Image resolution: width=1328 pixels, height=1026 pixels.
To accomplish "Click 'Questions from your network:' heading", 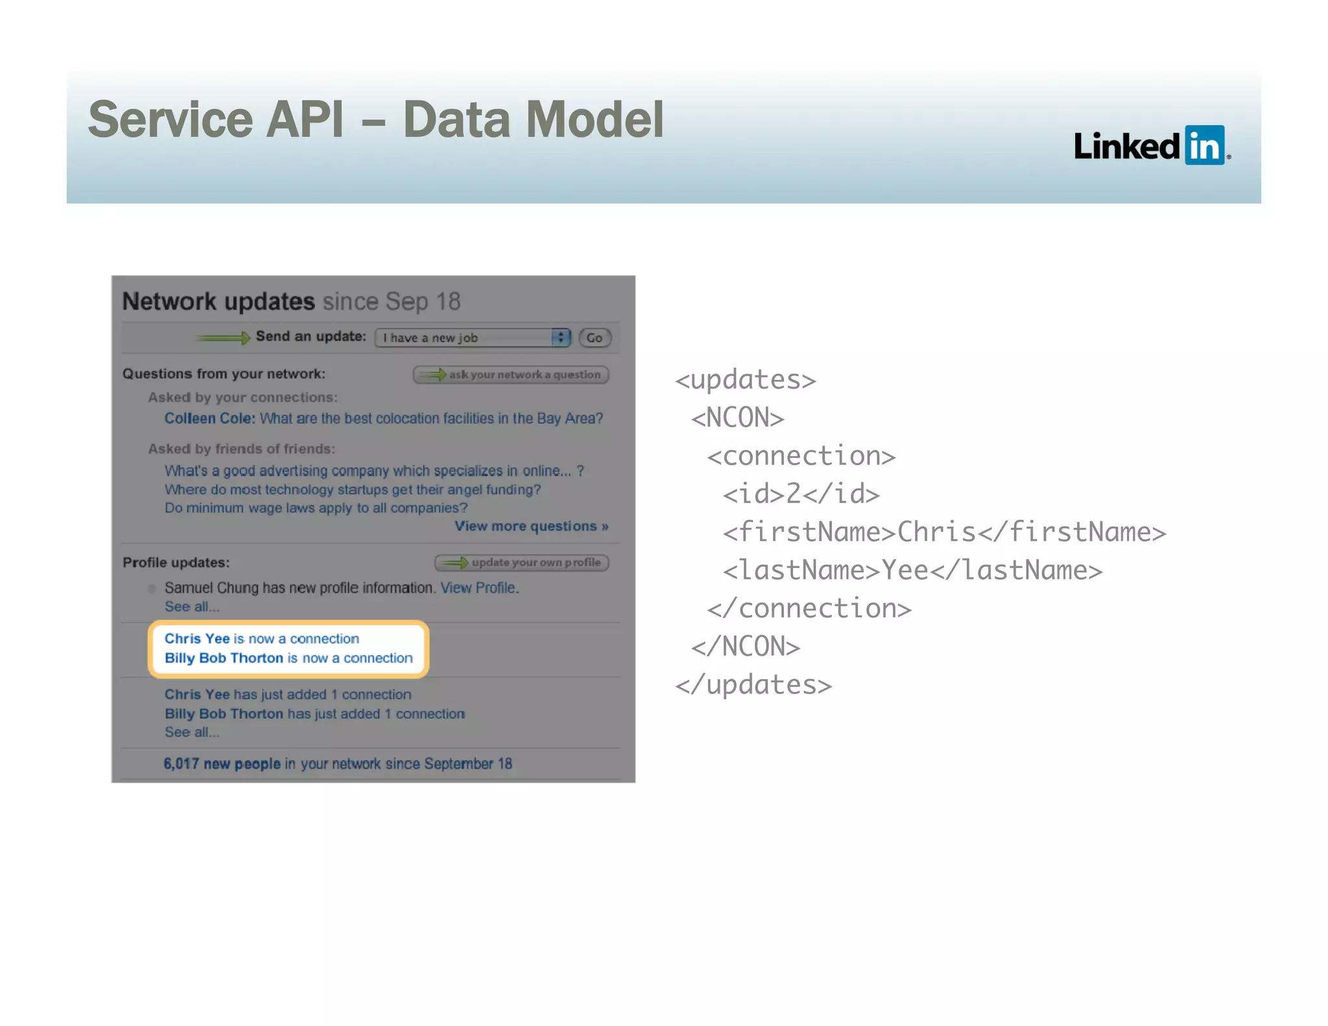I will [224, 374].
